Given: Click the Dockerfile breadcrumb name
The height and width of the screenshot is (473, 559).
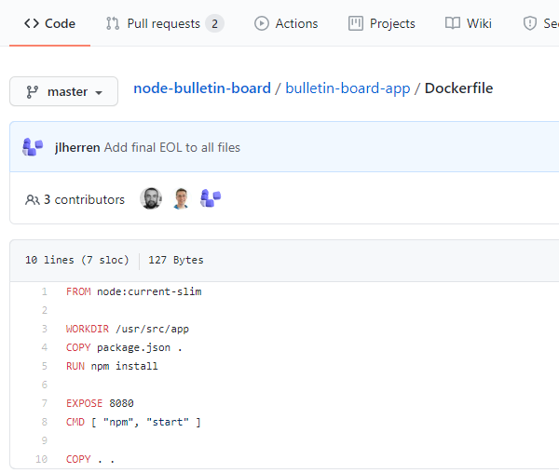Looking at the screenshot, I should pos(458,88).
